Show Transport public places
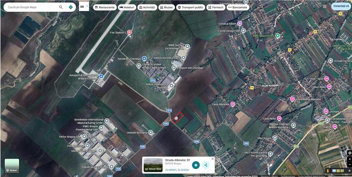352x177 pixels. [190, 7]
